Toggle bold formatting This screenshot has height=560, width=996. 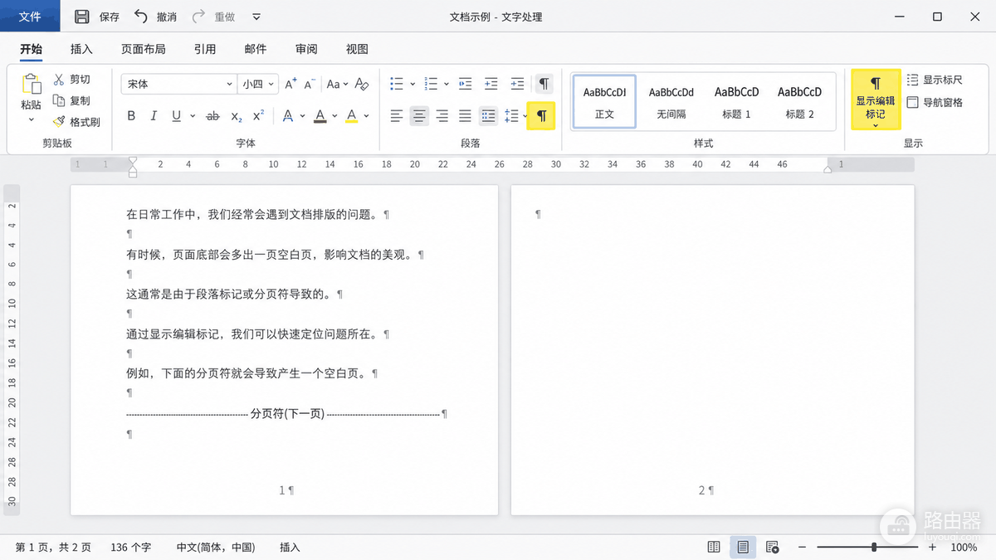coord(131,115)
